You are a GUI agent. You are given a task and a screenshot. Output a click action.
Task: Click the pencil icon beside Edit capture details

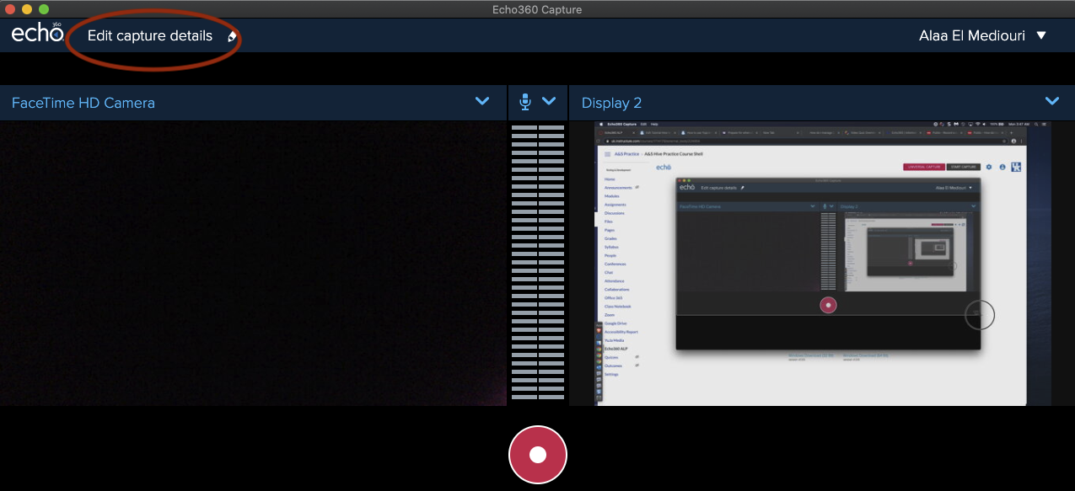[x=232, y=36]
